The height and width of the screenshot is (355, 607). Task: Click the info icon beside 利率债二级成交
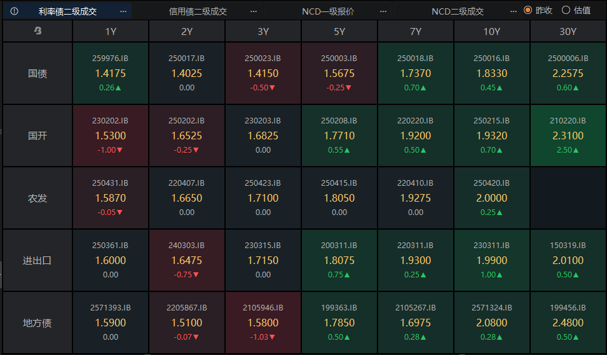[14, 11]
